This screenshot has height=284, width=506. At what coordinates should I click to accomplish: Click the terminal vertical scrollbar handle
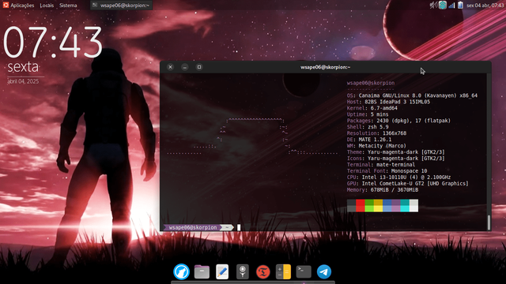489,222
